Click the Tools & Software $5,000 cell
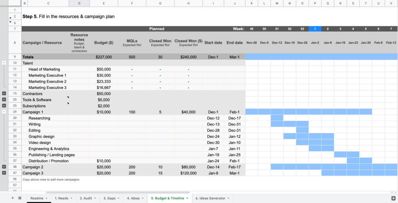The width and height of the screenshot is (398, 203). click(x=104, y=100)
